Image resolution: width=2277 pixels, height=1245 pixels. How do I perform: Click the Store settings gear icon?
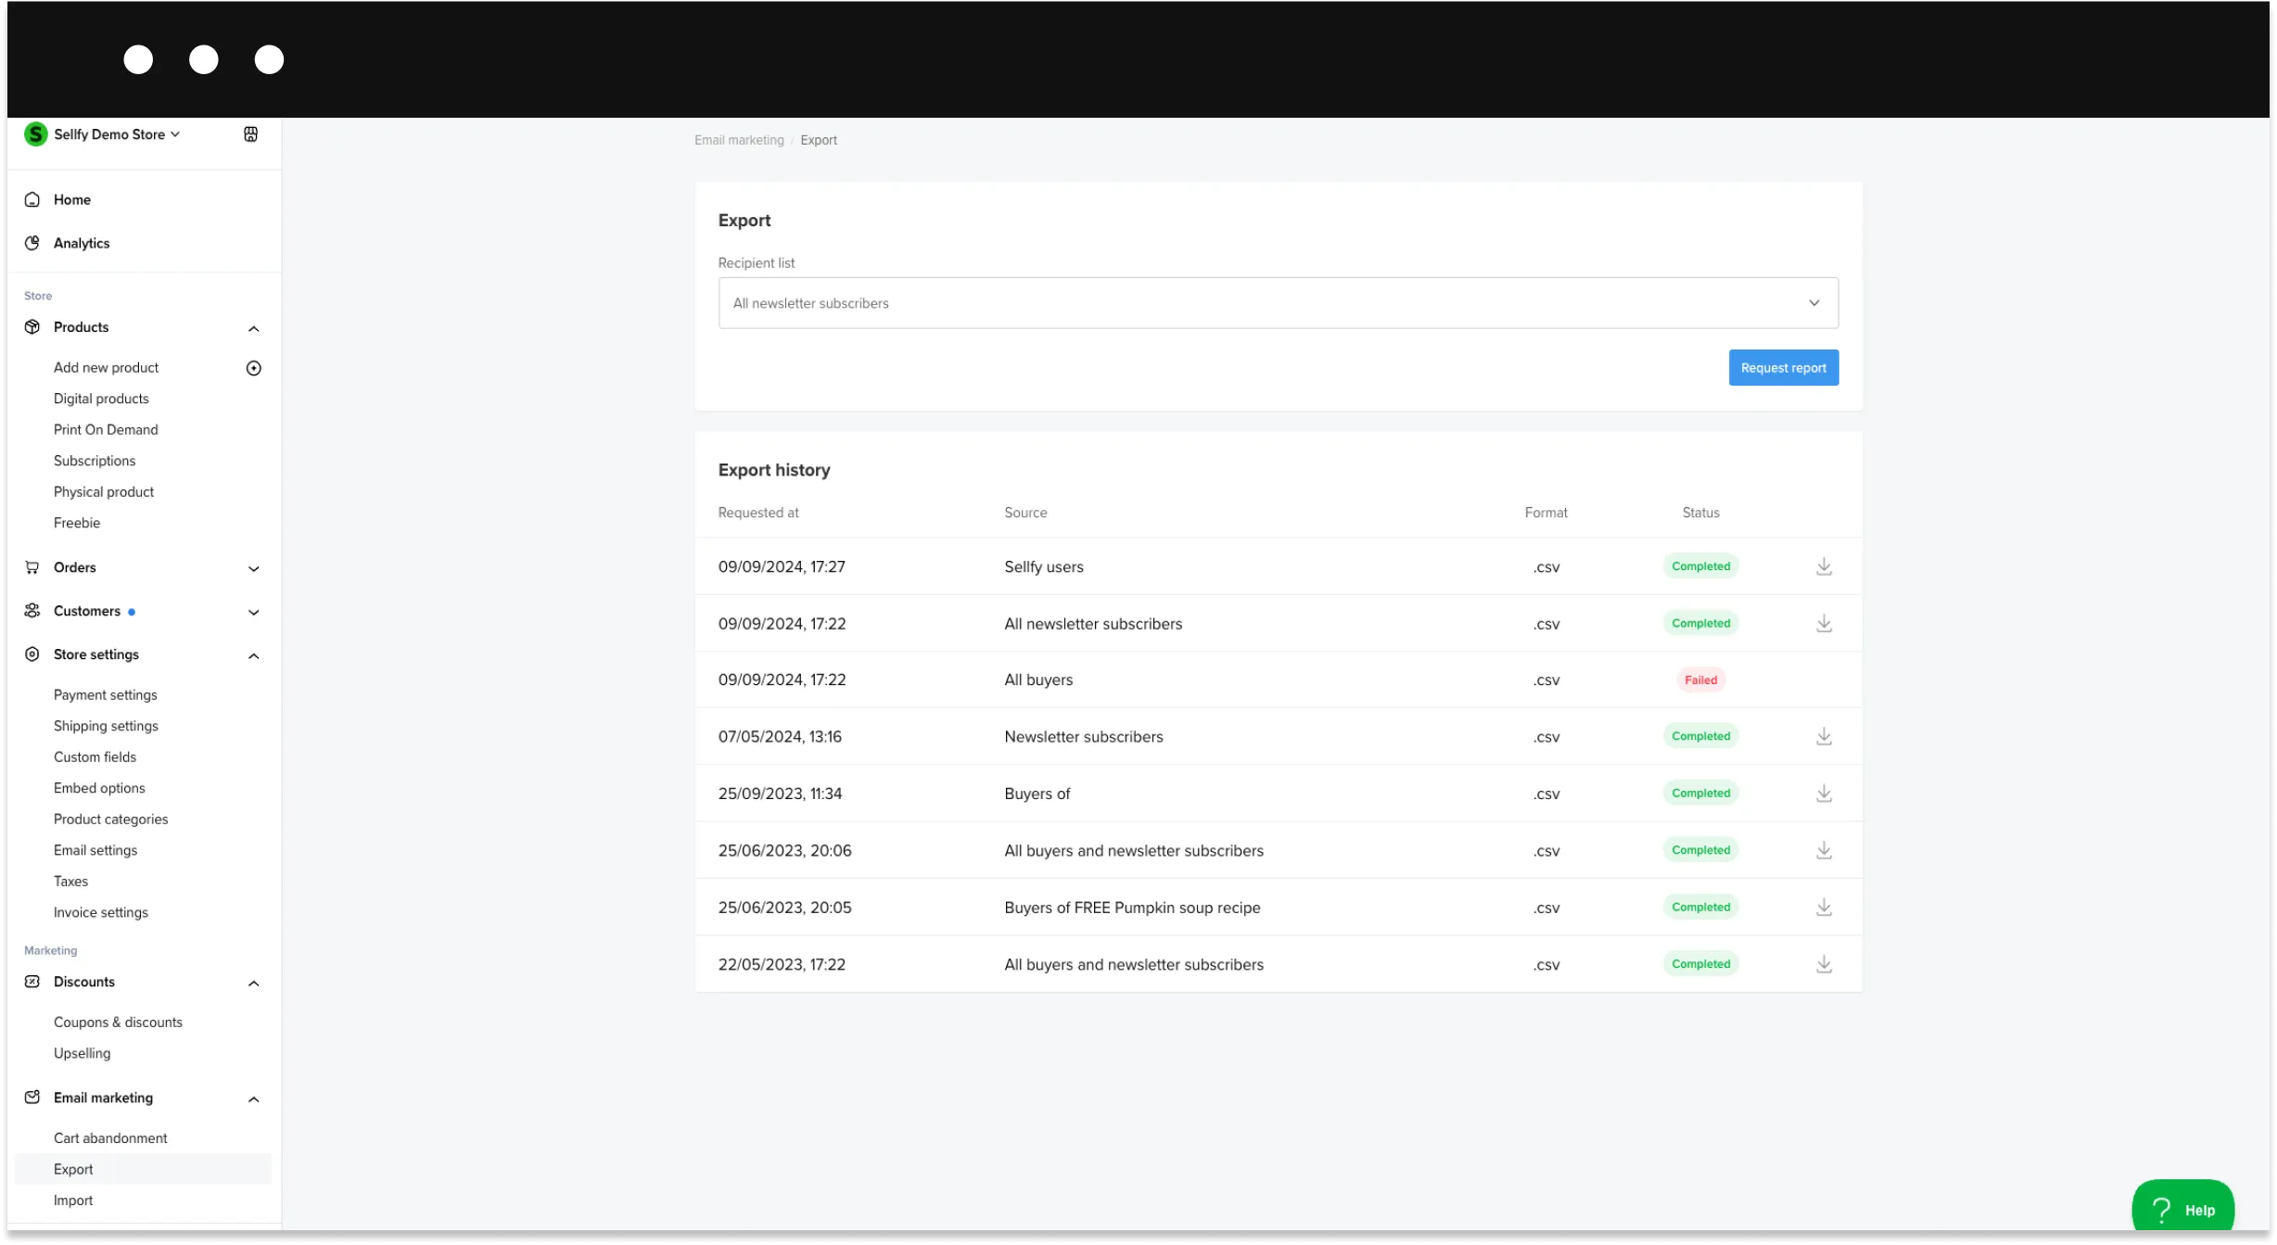32,654
